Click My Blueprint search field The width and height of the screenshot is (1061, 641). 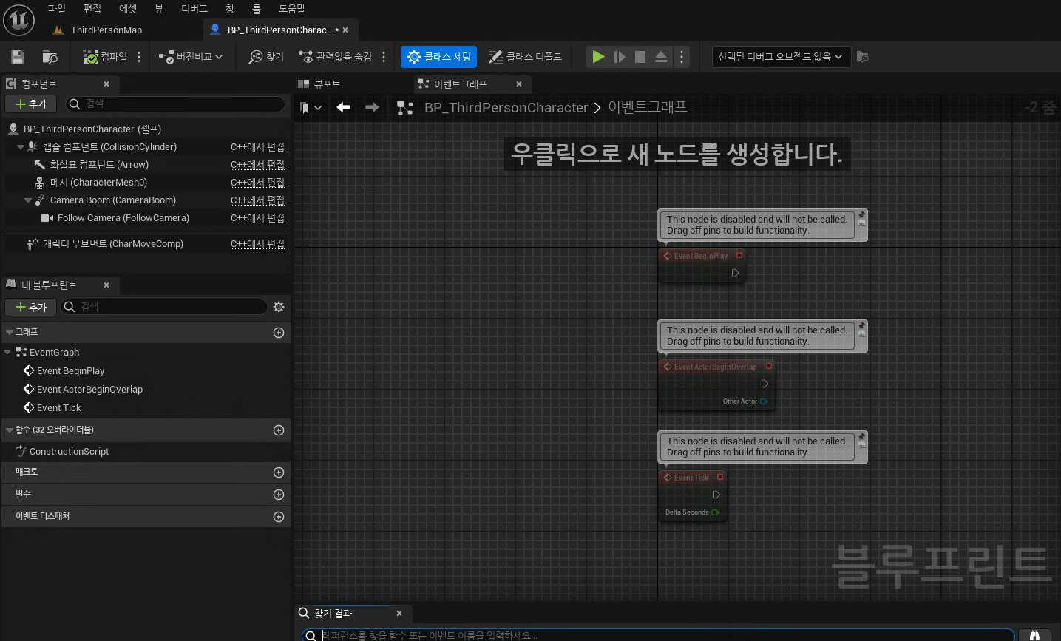tap(164, 307)
